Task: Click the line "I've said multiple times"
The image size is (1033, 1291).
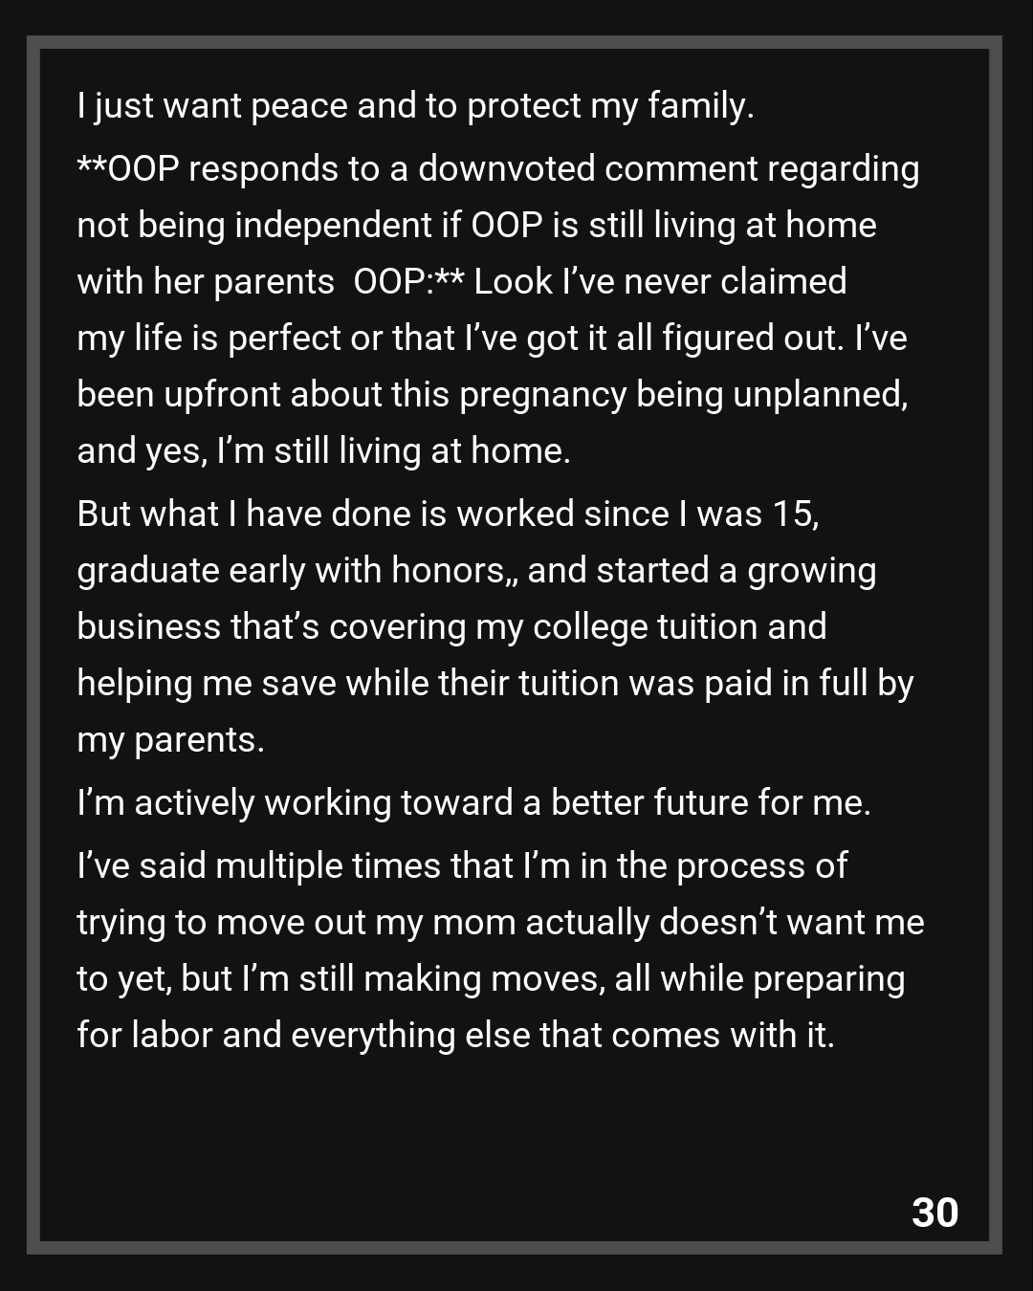Action: pyautogui.click(x=462, y=865)
